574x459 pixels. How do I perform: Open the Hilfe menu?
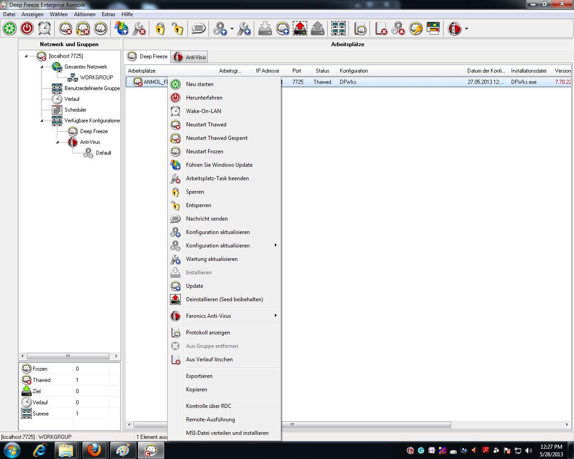point(127,14)
